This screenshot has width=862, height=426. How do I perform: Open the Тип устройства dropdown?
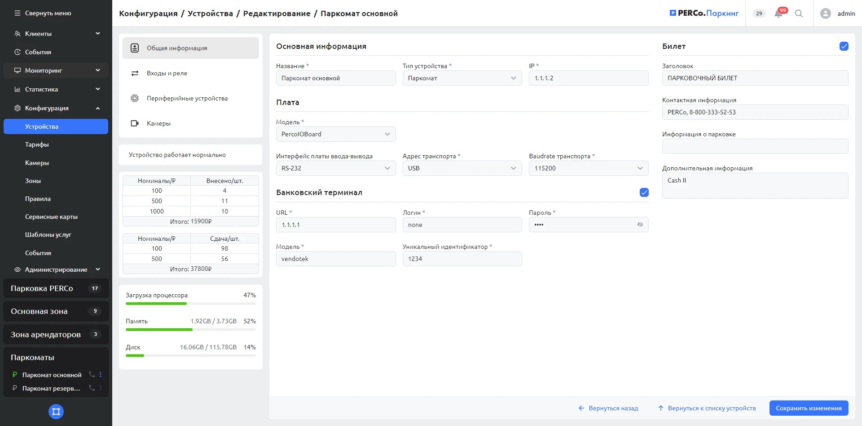[x=462, y=78]
